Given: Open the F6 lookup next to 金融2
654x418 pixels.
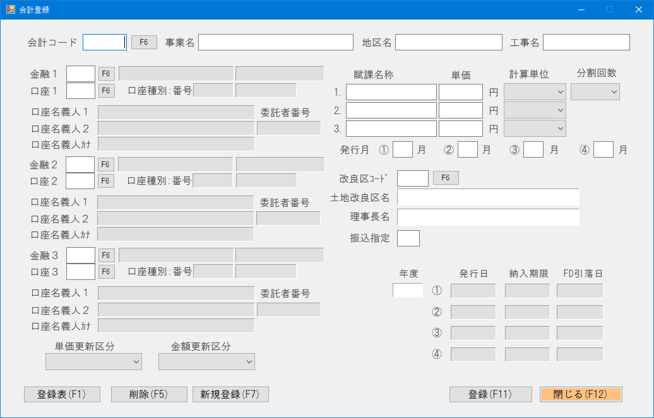Looking at the screenshot, I should coord(105,165).
